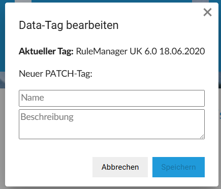
Task: Close the Data-Tag bearbeiten dialog with X
Action: point(207,12)
